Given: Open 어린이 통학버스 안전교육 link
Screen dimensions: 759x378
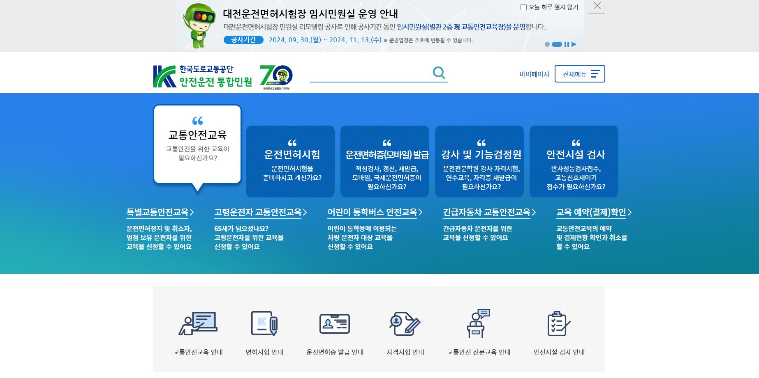Looking at the screenshot, I should pos(375,212).
